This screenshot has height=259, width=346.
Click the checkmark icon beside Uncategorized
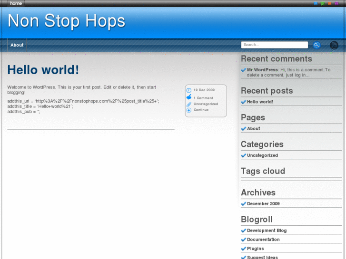coord(243,155)
